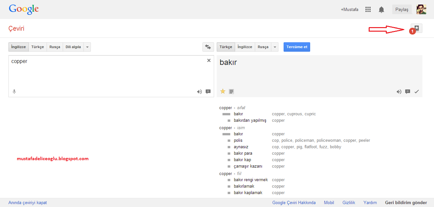Clear the source text with X
This screenshot has height=207, width=434.
click(209, 60)
